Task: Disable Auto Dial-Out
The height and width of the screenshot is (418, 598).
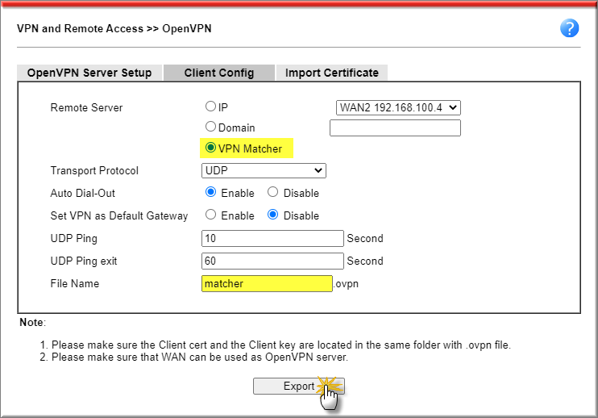Action: coord(272,192)
